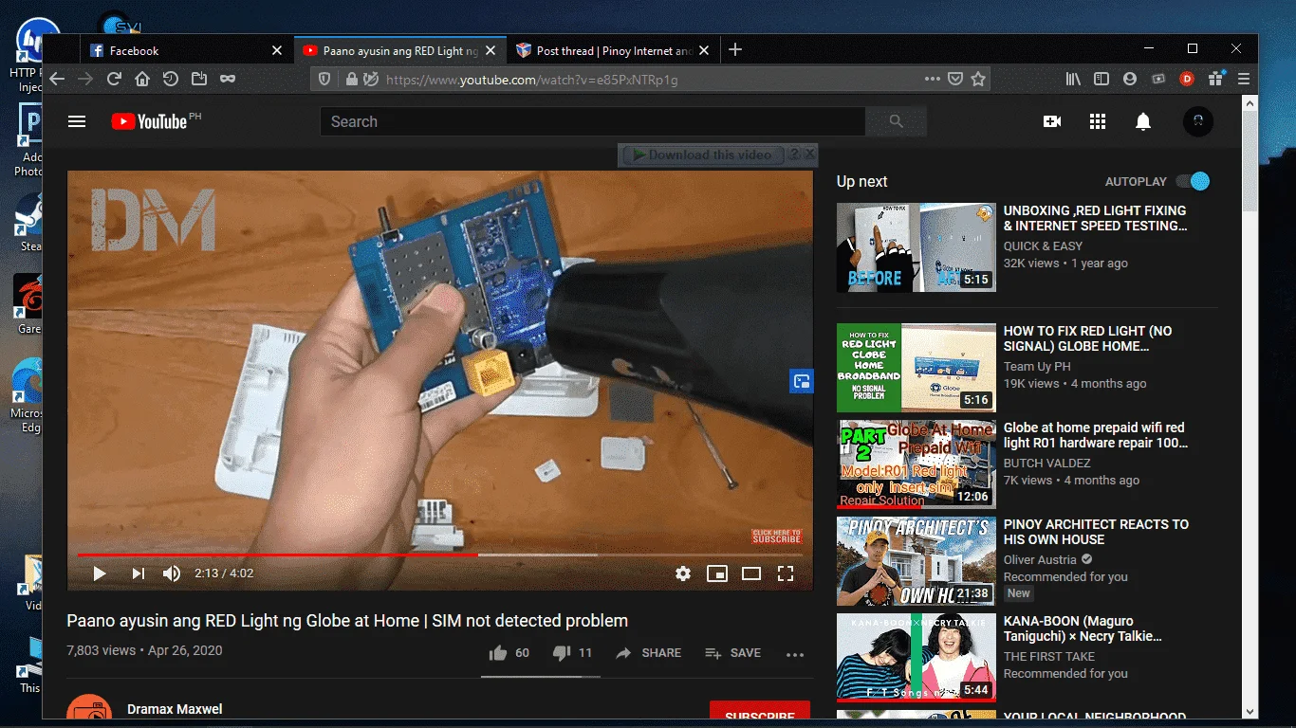This screenshot has width=1296, height=728.
Task: Open HOW TO FIX RED LIGHT video title
Action: (1088, 338)
